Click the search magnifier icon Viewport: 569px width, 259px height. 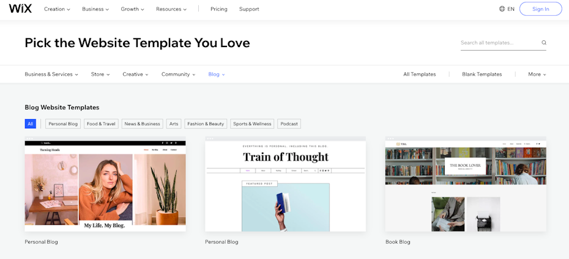543,43
